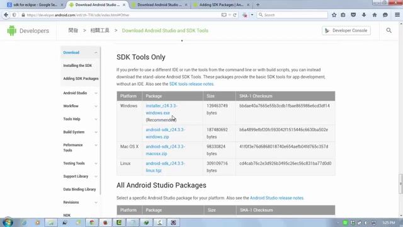Open Adding SDK Packages sidebar item
Viewport: 403px width, 227px height.
click(81, 78)
